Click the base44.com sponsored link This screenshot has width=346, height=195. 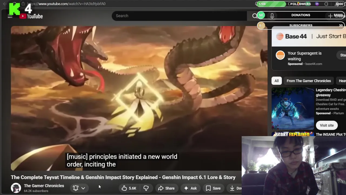point(314,64)
